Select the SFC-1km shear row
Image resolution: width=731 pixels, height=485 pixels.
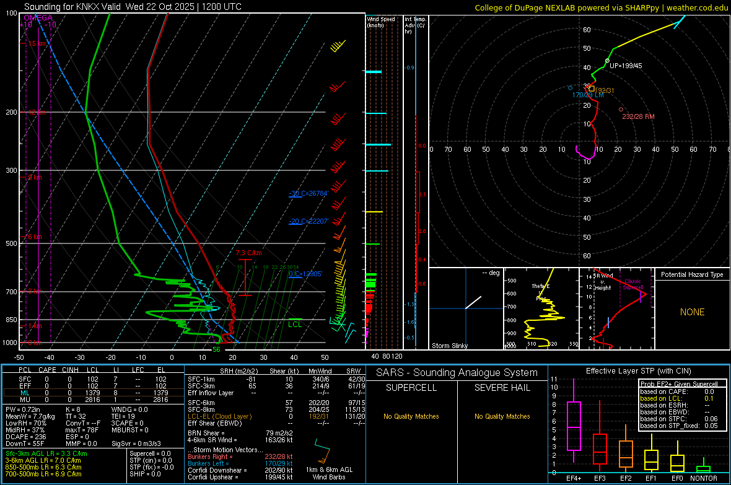tap(276, 379)
